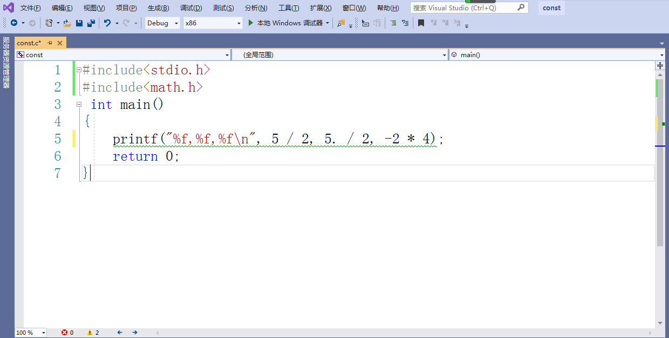The height and width of the screenshot is (338, 669).
Task: Open the 编辑(E) menu
Action: (x=62, y=8)
